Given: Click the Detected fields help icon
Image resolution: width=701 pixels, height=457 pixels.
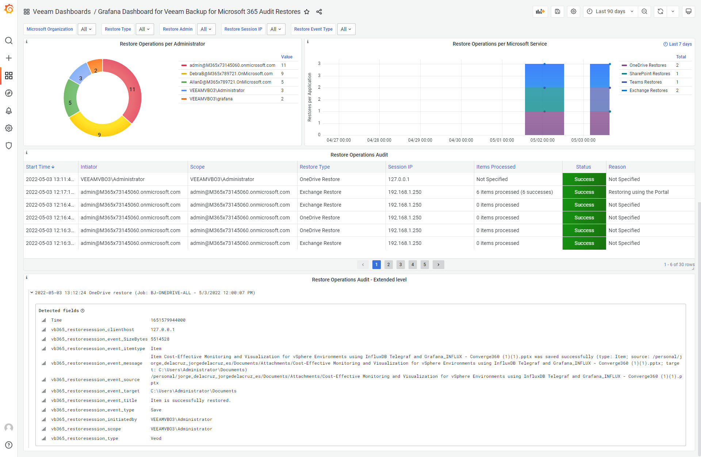Looking at the screenshot, I should (83, 311).
